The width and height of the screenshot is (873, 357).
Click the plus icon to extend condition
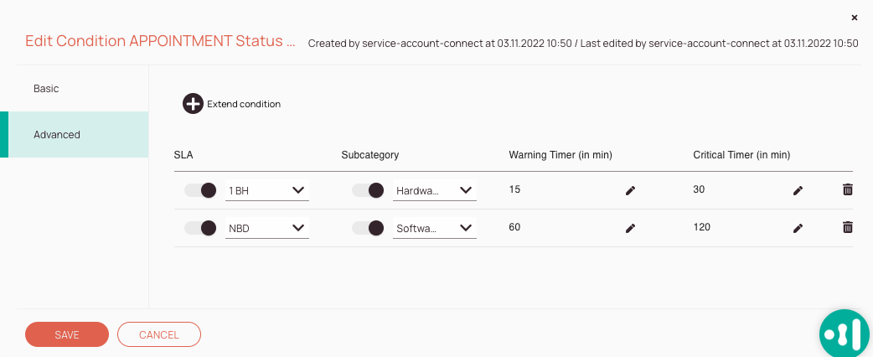(193, 104)
